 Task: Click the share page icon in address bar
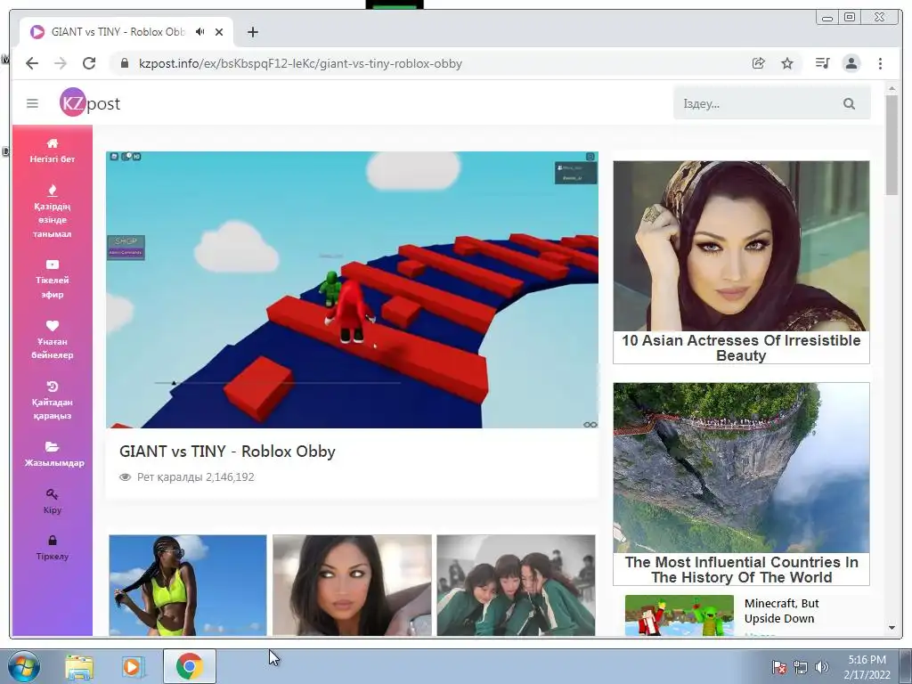[x=759, y=63]
